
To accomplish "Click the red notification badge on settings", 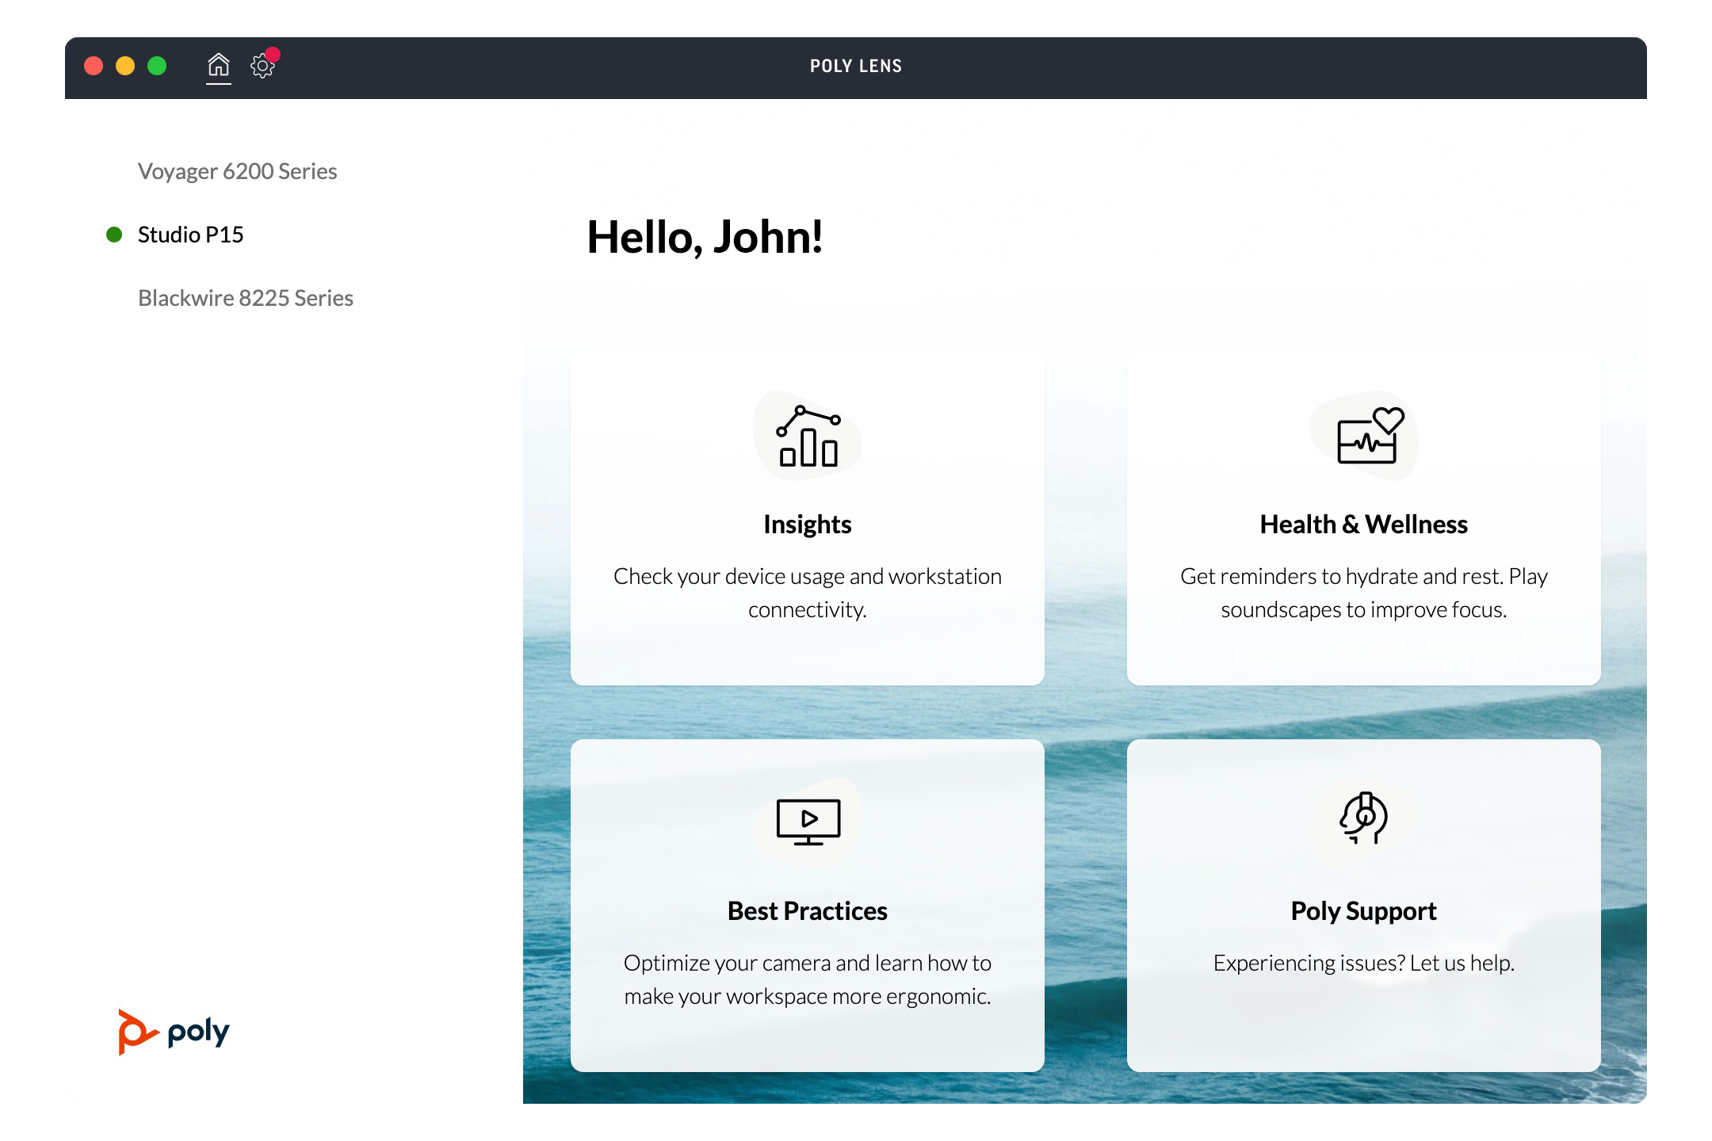I will [273, 55].
